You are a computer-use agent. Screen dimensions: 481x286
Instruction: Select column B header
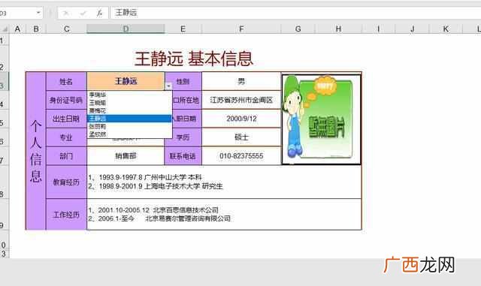36,29
